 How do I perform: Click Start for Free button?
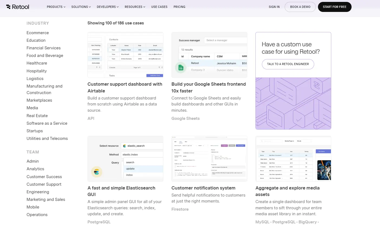point(334,7)
